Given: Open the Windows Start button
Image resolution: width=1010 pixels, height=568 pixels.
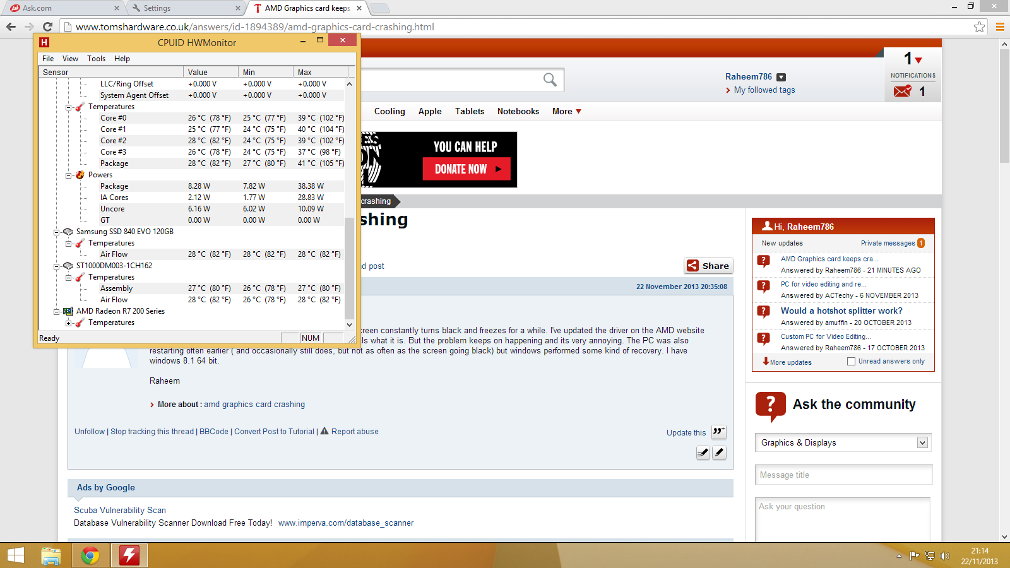Looking at the screenshot, I should click(x=16, y=555).
